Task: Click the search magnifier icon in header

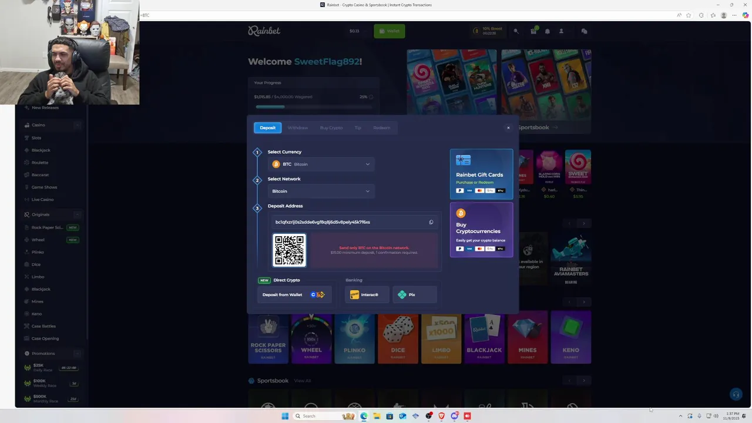Action: (516, 31)
